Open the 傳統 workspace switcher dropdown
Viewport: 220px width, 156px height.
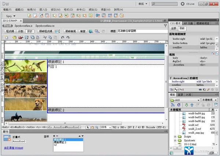click(143, 4)
